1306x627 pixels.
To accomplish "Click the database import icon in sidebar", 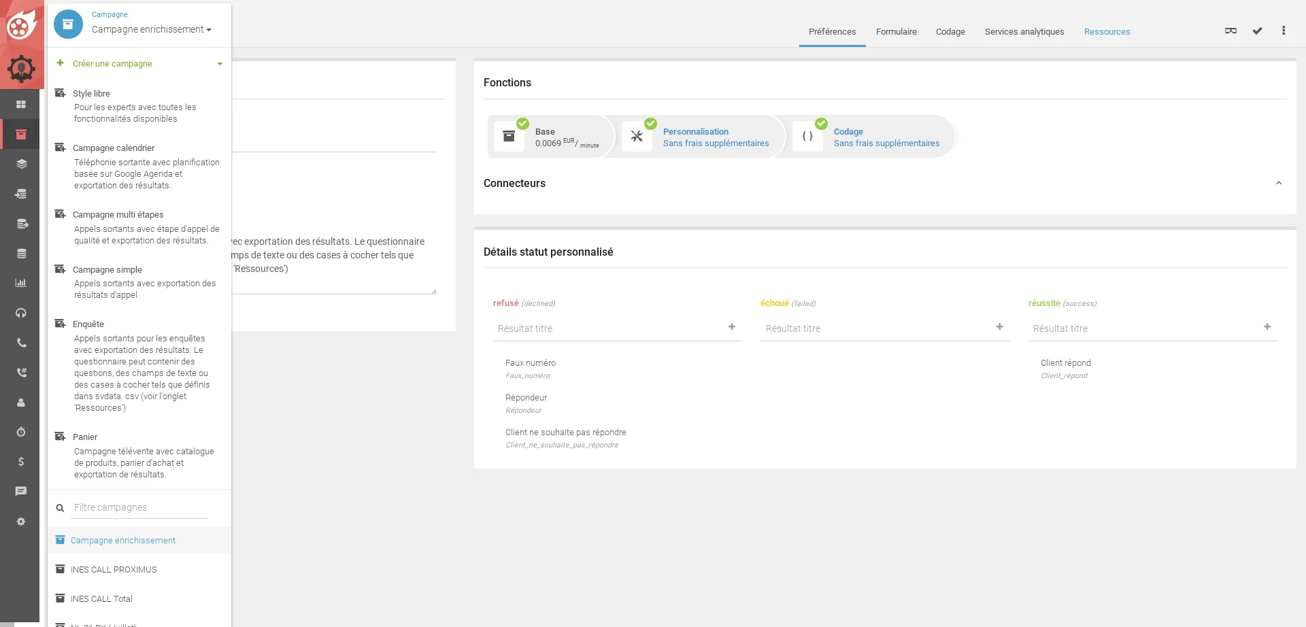I will point(21,194).
